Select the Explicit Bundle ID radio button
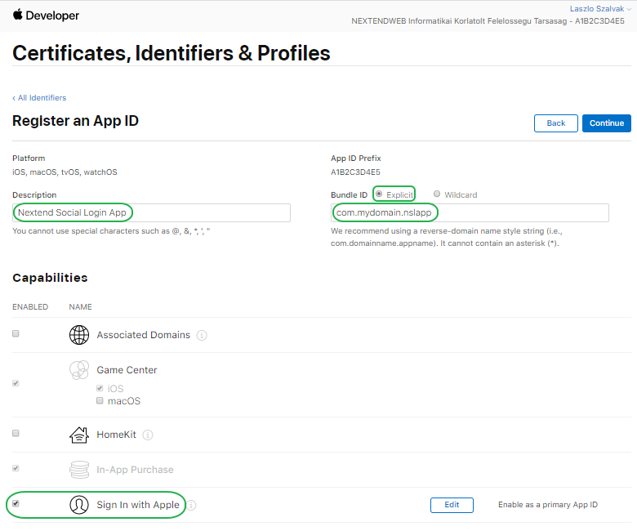The height and width of the screenshot is (531, 637). 379,194
